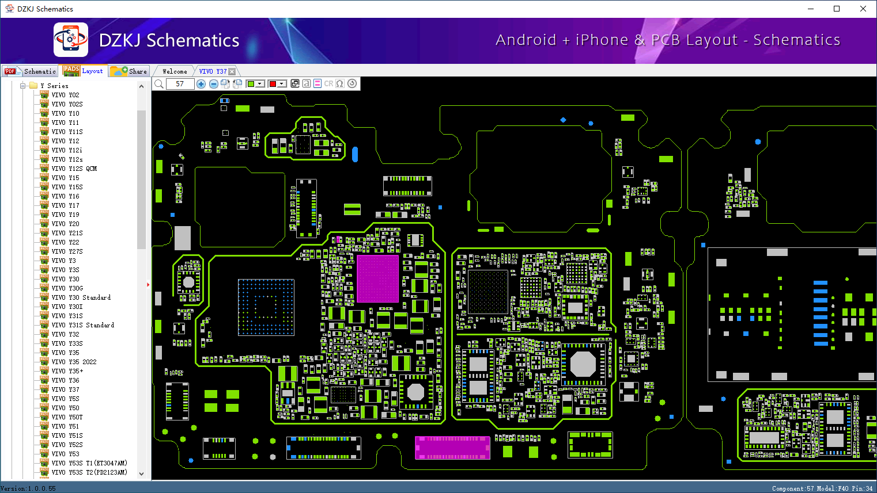This screenshot has width=877, height=493.
Task: Click the Y Series folder icon
Action: click(33, 85)
